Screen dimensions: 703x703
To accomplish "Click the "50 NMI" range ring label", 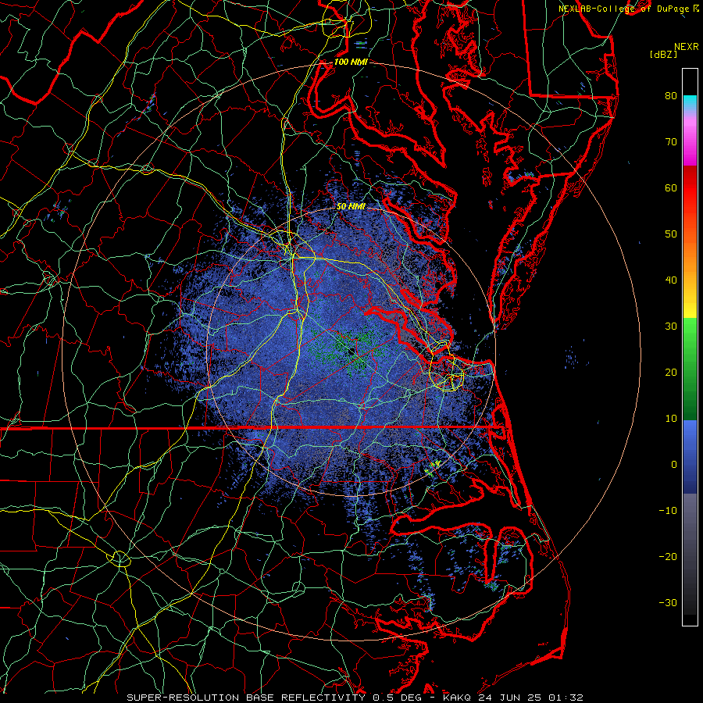I will click(x=351, y=207).
